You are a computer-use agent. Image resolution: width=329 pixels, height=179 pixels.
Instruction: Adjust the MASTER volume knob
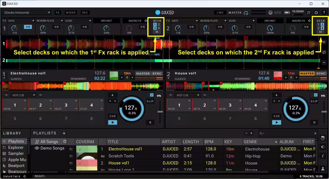[246, 13]
